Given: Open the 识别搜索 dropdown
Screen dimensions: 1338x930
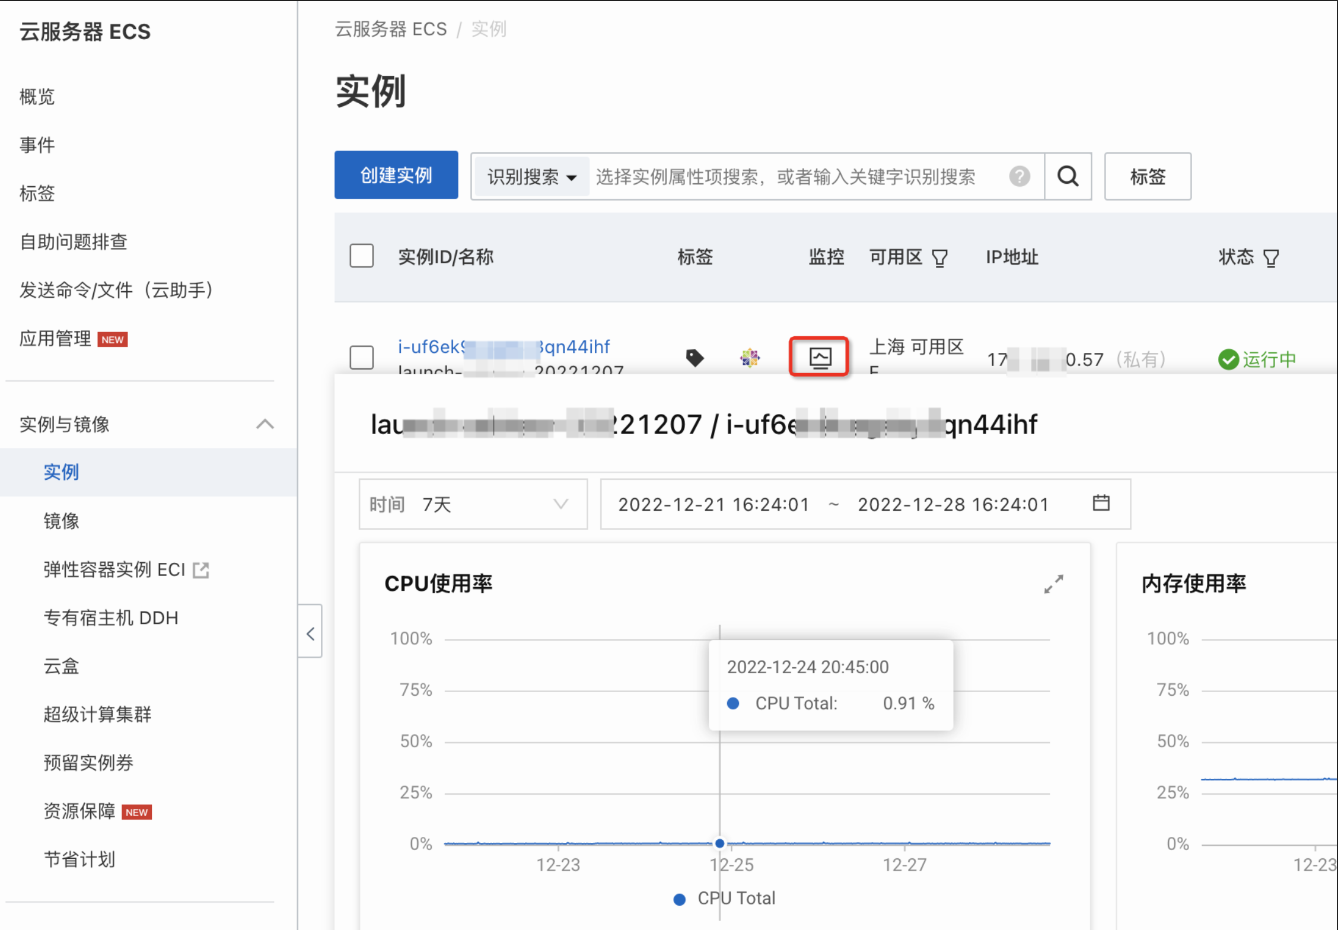Looking at the screenshot, I should click(x=531, y=177).
